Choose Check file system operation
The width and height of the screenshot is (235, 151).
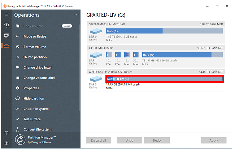36,109
